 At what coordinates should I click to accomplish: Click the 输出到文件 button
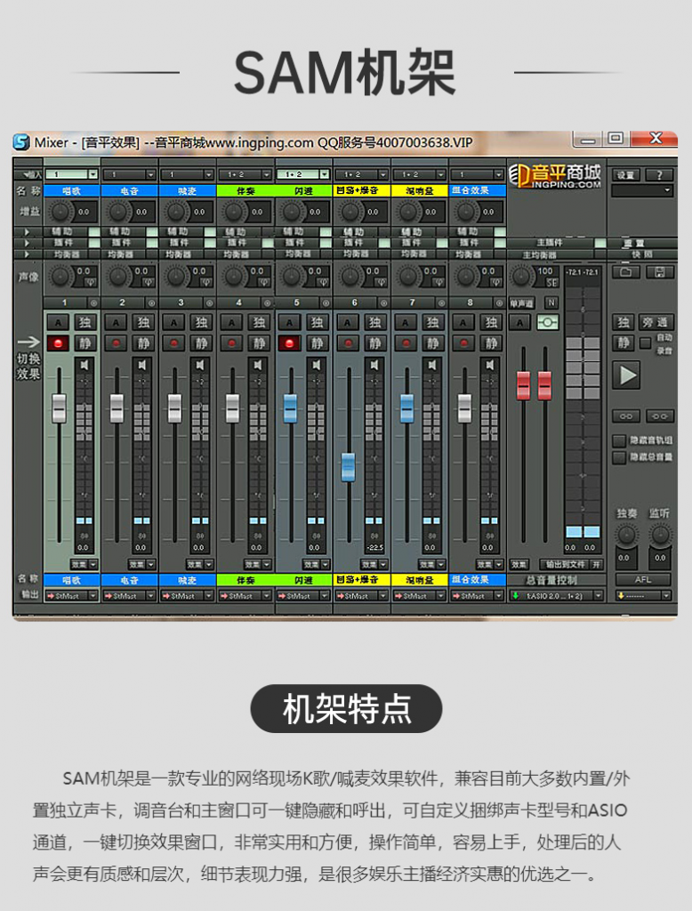point(565,564)
